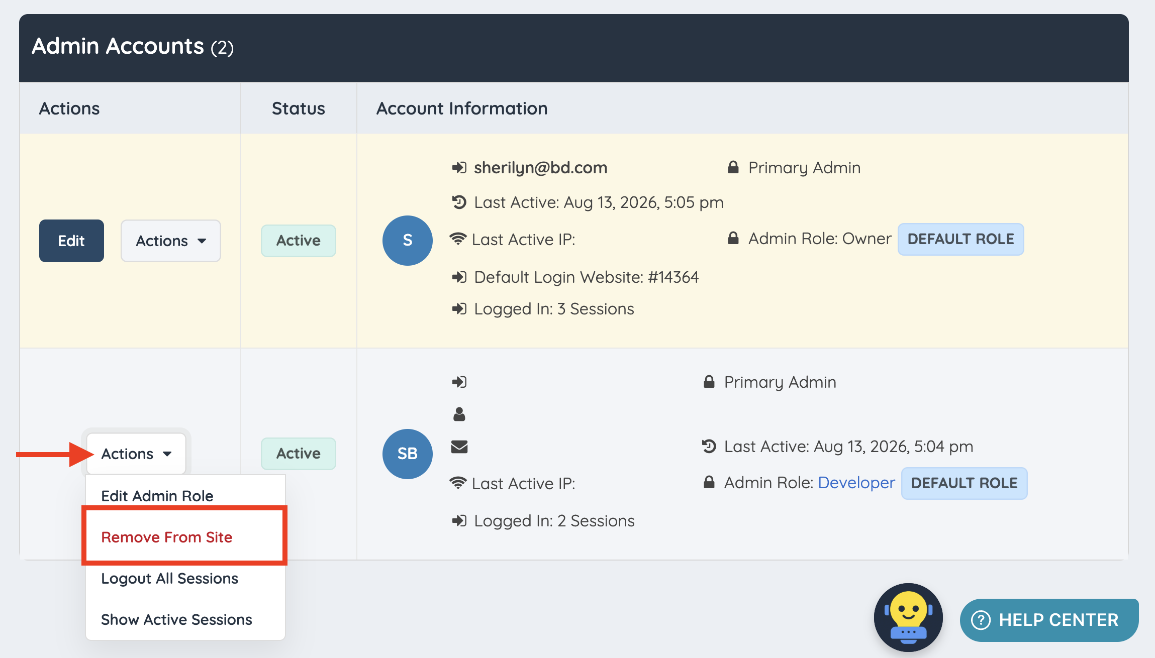Click history icon beside Last Active 5:05 pm
The height and width of the screenshot is (658, 1155).
(x=459, y=202)
